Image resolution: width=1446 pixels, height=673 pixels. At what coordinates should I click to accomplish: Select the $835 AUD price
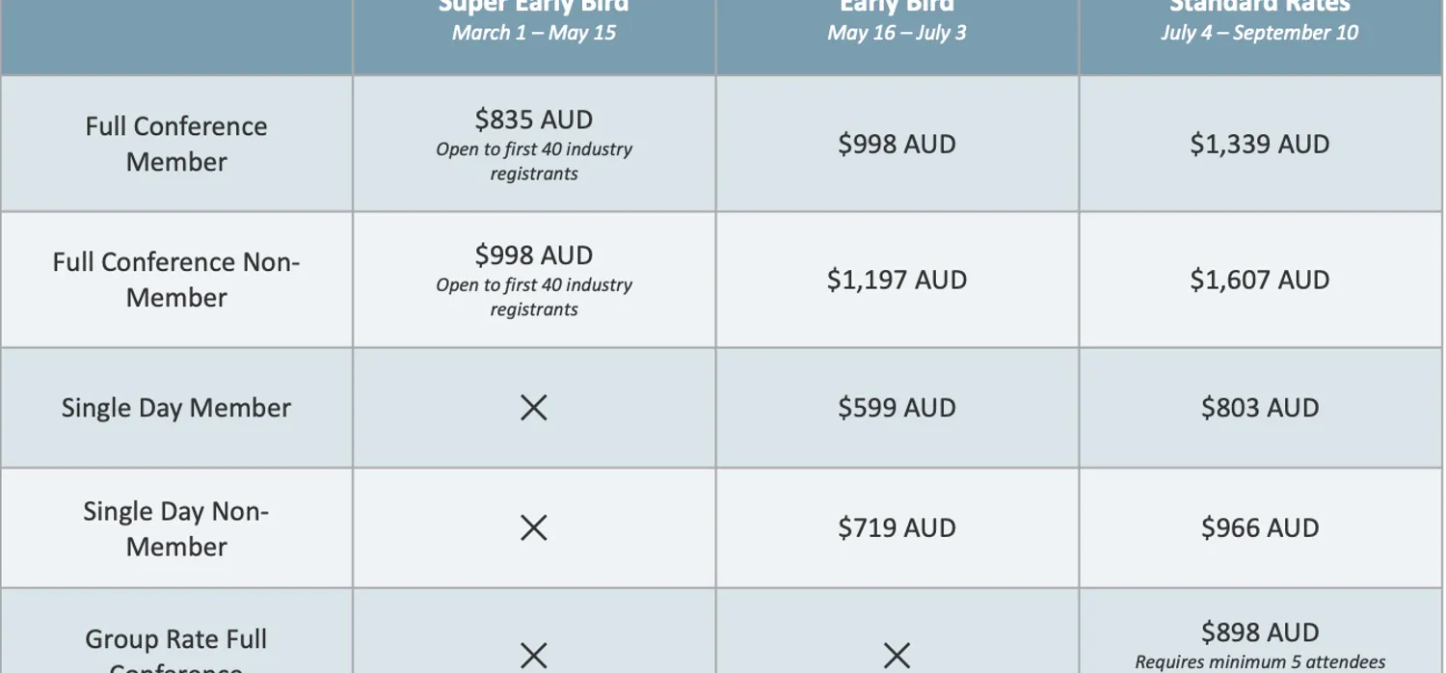click(533, 121)
